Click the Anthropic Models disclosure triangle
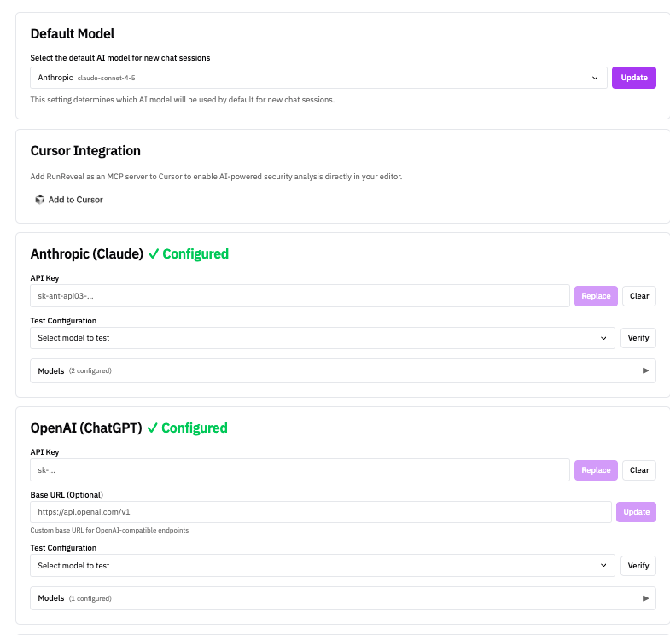The height and width of the screenshot is (635, 670). tap(645, 370)
